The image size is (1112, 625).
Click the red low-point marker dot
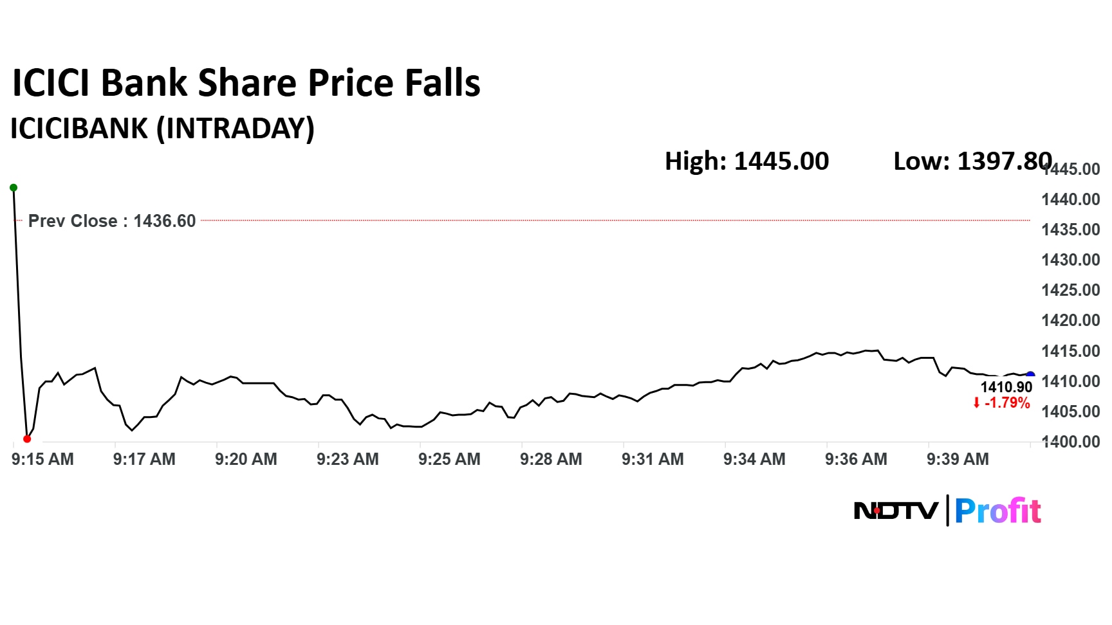point(27,439)
